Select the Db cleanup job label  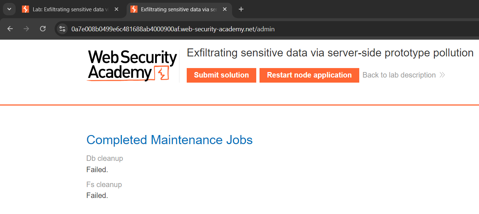104,158
